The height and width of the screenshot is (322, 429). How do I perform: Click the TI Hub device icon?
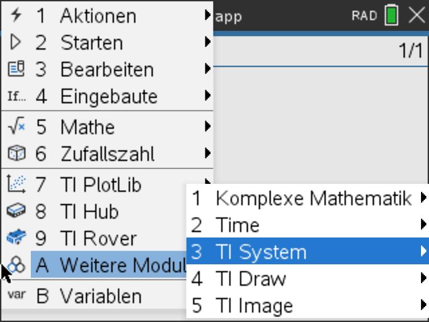[x=16, y=211]
